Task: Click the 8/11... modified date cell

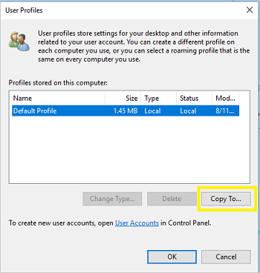Action: click(x=225, y=111)
